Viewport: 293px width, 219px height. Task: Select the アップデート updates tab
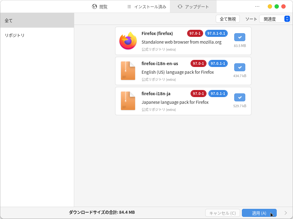193,7
